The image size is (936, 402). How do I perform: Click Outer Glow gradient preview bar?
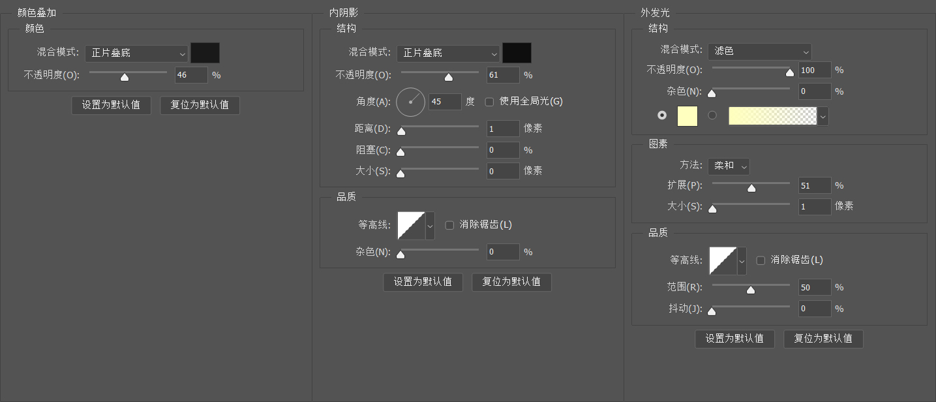pos(773,116)
